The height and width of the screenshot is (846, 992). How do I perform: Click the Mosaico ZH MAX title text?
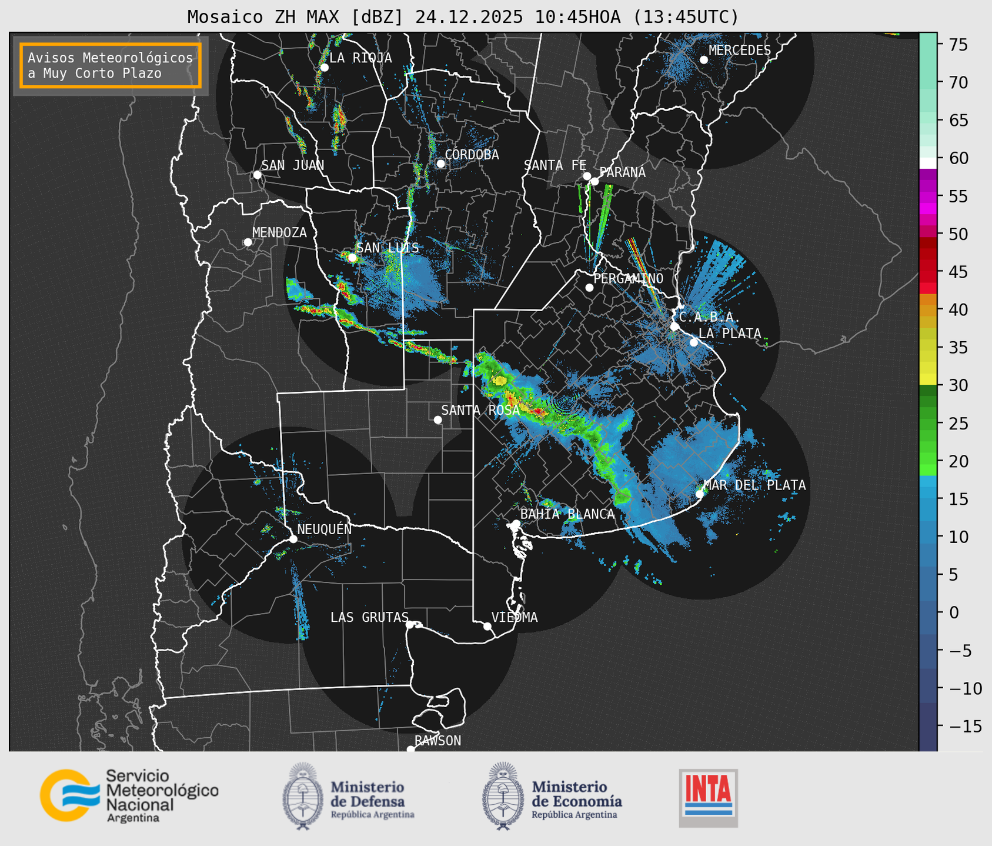click(x=463, y=17)
